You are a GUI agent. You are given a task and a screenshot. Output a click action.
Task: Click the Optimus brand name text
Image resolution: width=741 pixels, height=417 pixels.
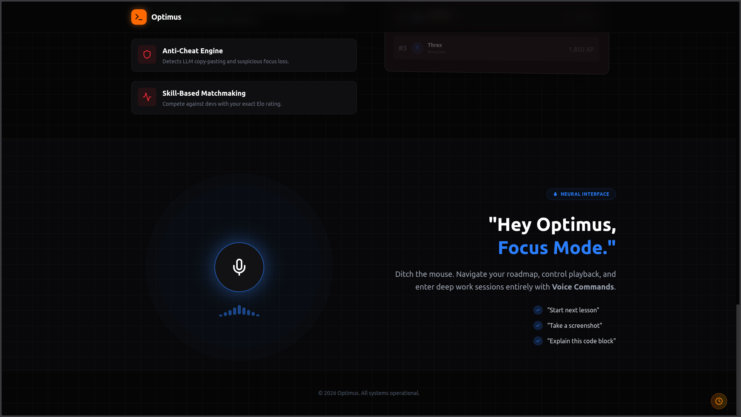(166, 17)
